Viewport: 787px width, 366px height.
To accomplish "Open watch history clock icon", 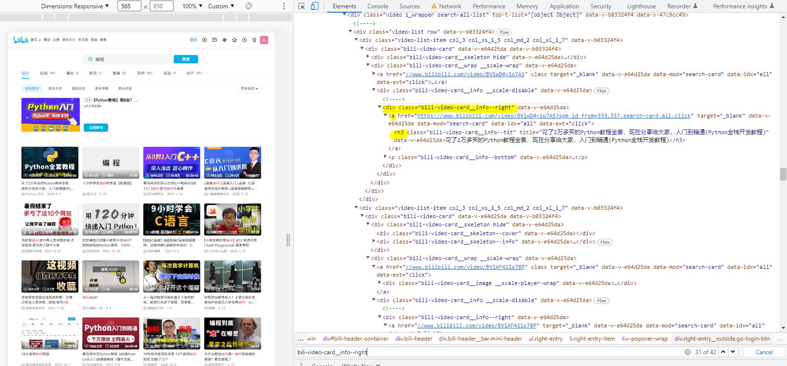I will tap(244, 40).
